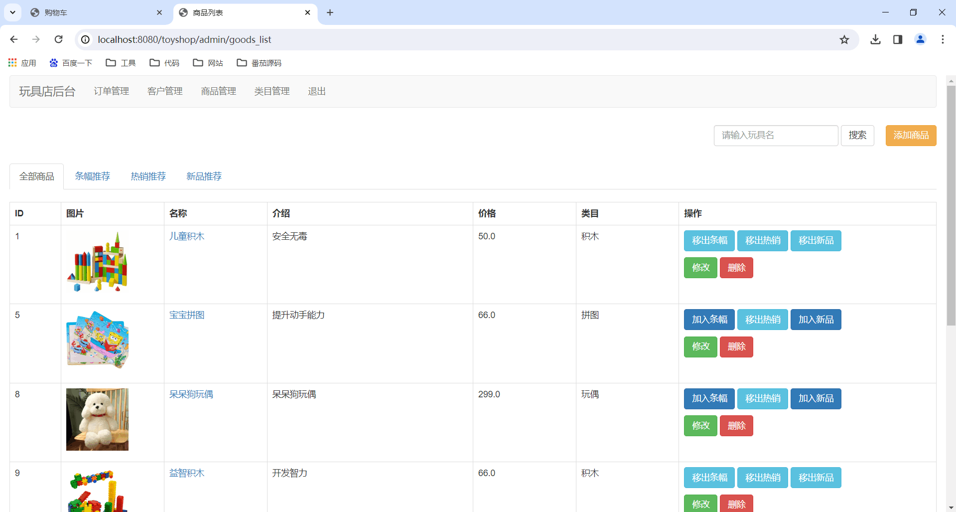
Task: Toggle the browser side panel
Action: click(898, 39)
